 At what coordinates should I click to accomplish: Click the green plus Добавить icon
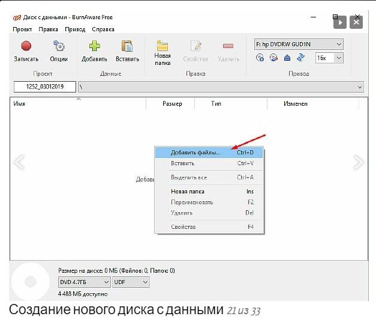pos(95,46)
